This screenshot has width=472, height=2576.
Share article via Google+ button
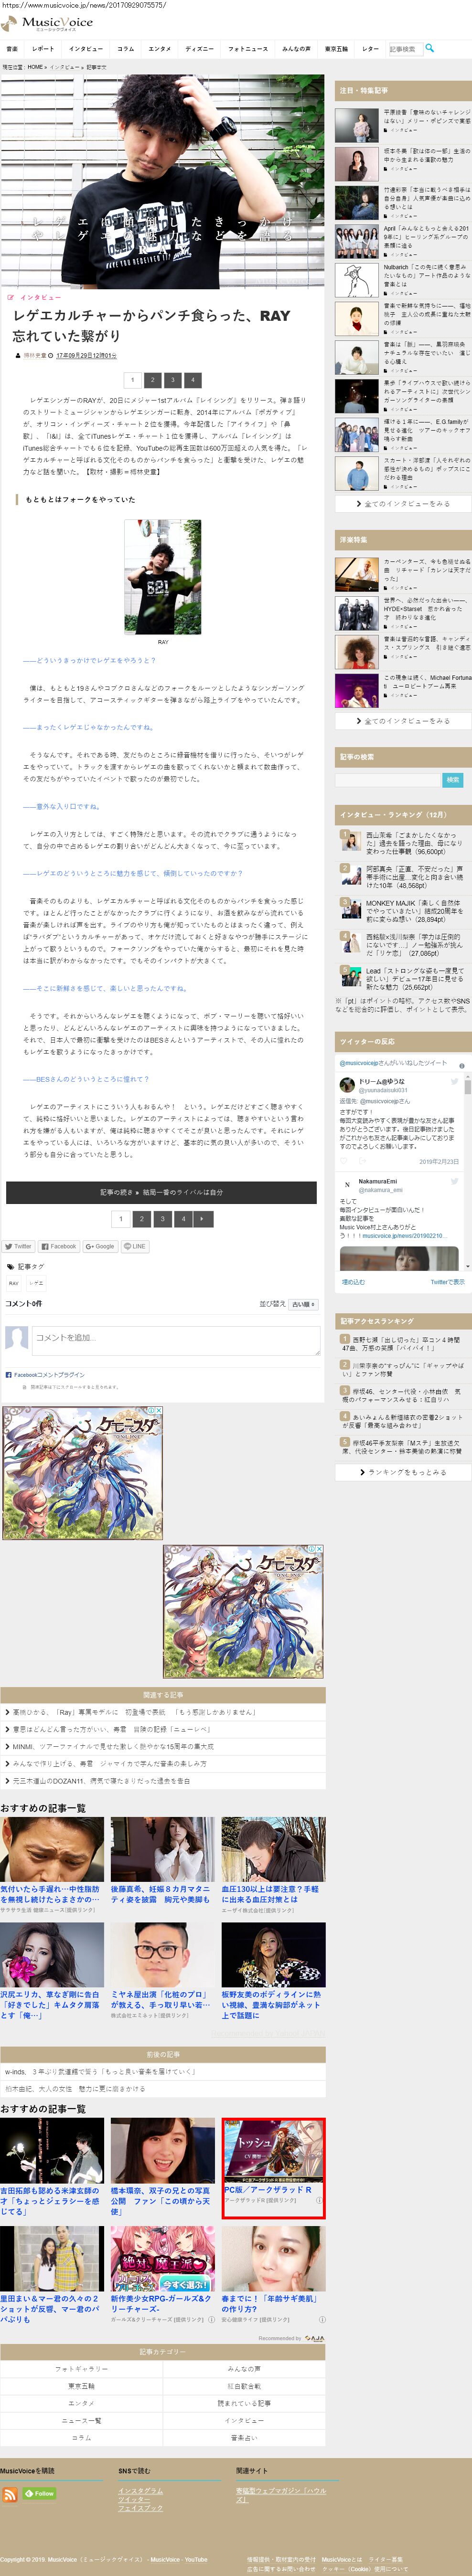100,1247
